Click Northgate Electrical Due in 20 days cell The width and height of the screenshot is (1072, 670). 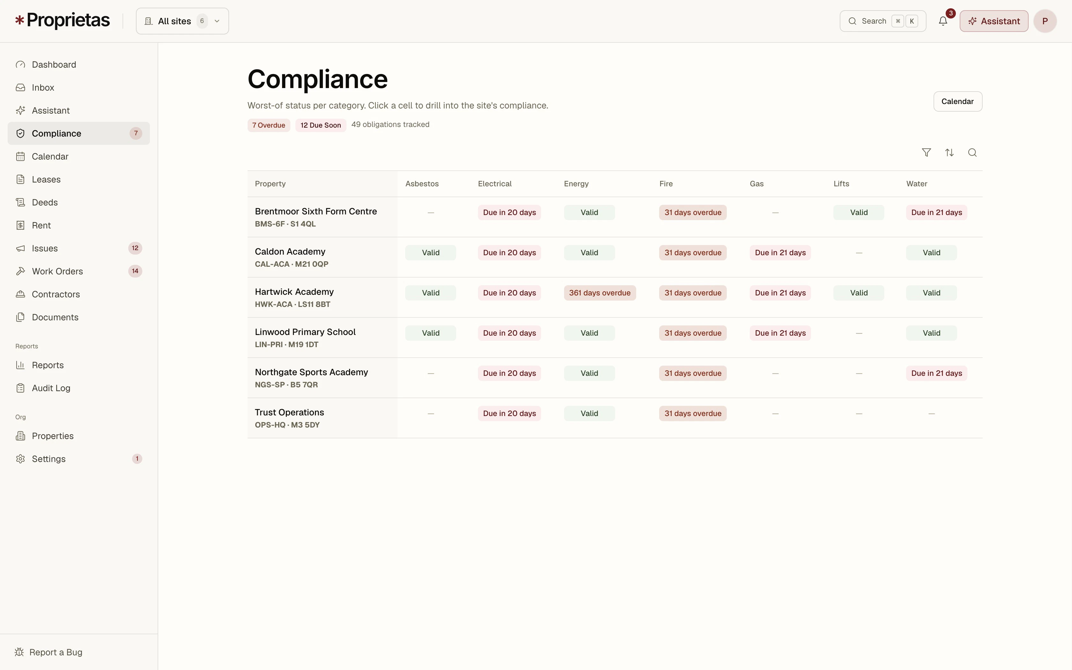pyautogui.click(x=510, y=374)
